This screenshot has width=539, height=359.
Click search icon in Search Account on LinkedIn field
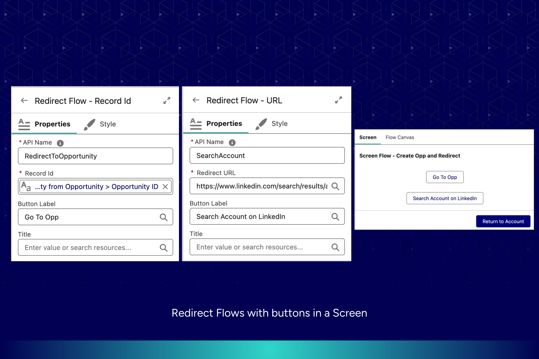(x=335, y=217)
